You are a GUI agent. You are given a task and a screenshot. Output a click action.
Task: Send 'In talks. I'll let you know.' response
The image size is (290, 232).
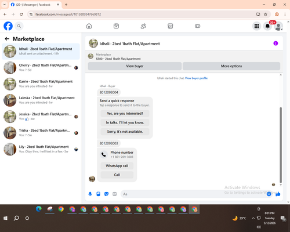(125, 122)
